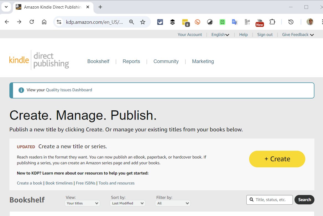This screenshot has width=323, height=216.
Task: Open the Free ISBNs link
Action: 86,183
